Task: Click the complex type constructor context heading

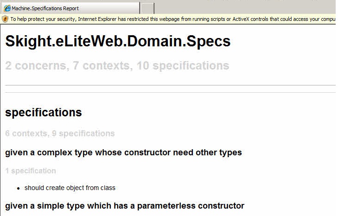Action: tap(123, 152)
